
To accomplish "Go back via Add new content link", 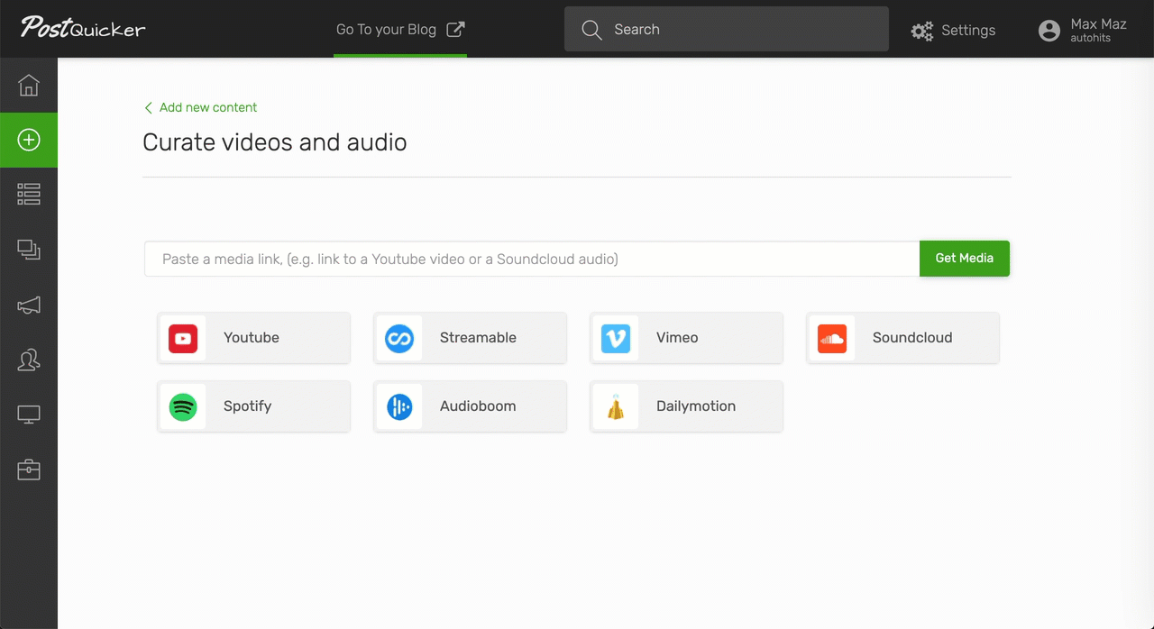I will tap(208, 107).
